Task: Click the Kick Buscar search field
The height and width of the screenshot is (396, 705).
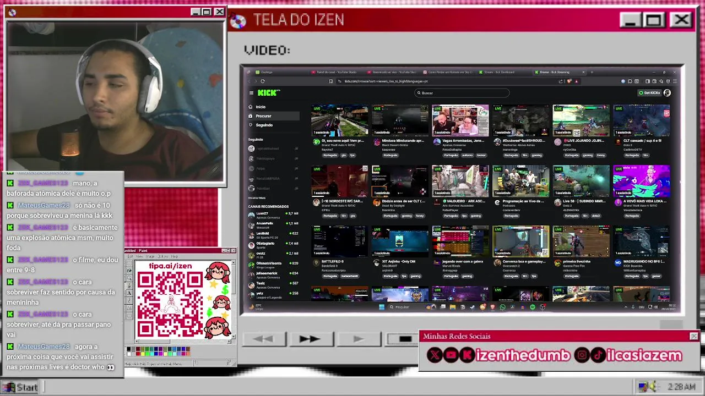Action: coord(462,93)
